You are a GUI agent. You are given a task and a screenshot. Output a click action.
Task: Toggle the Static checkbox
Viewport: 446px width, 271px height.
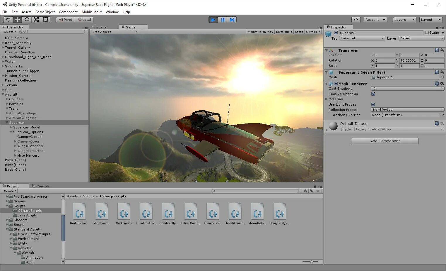(x=427, y=33)
